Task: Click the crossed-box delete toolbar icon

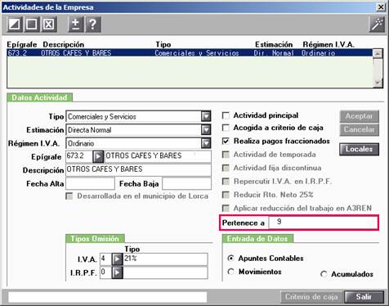Action: tap(49, 25)
